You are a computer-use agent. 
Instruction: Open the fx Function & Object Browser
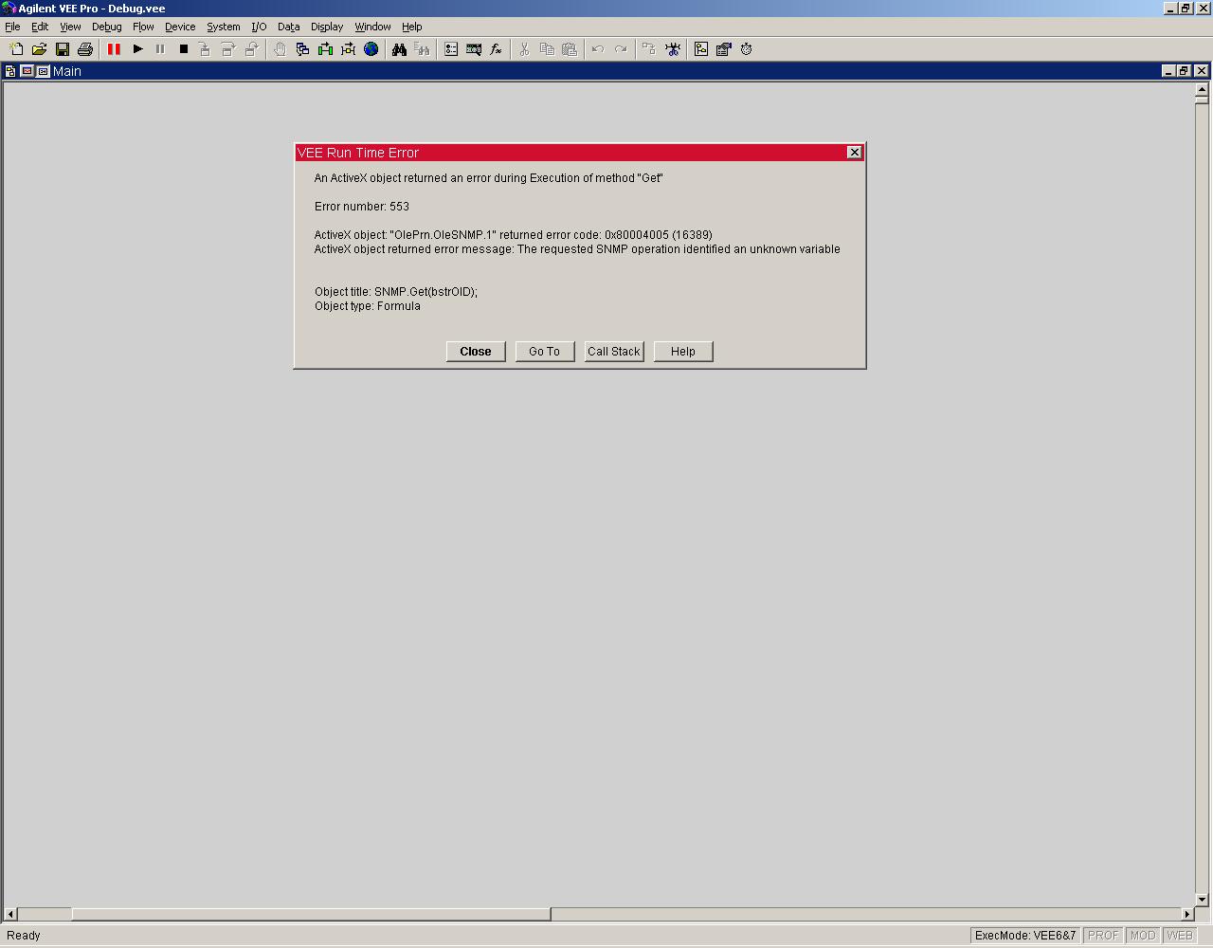[496, 49]
